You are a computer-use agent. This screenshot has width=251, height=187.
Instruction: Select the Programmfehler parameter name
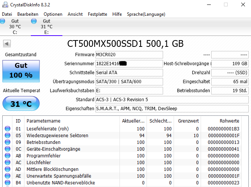[x=44, y=156]
